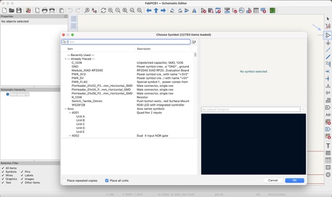The image size is (332, 197).
Task: Select Root page in Schematic Hierarchy
Action: (x=19, y=94)
